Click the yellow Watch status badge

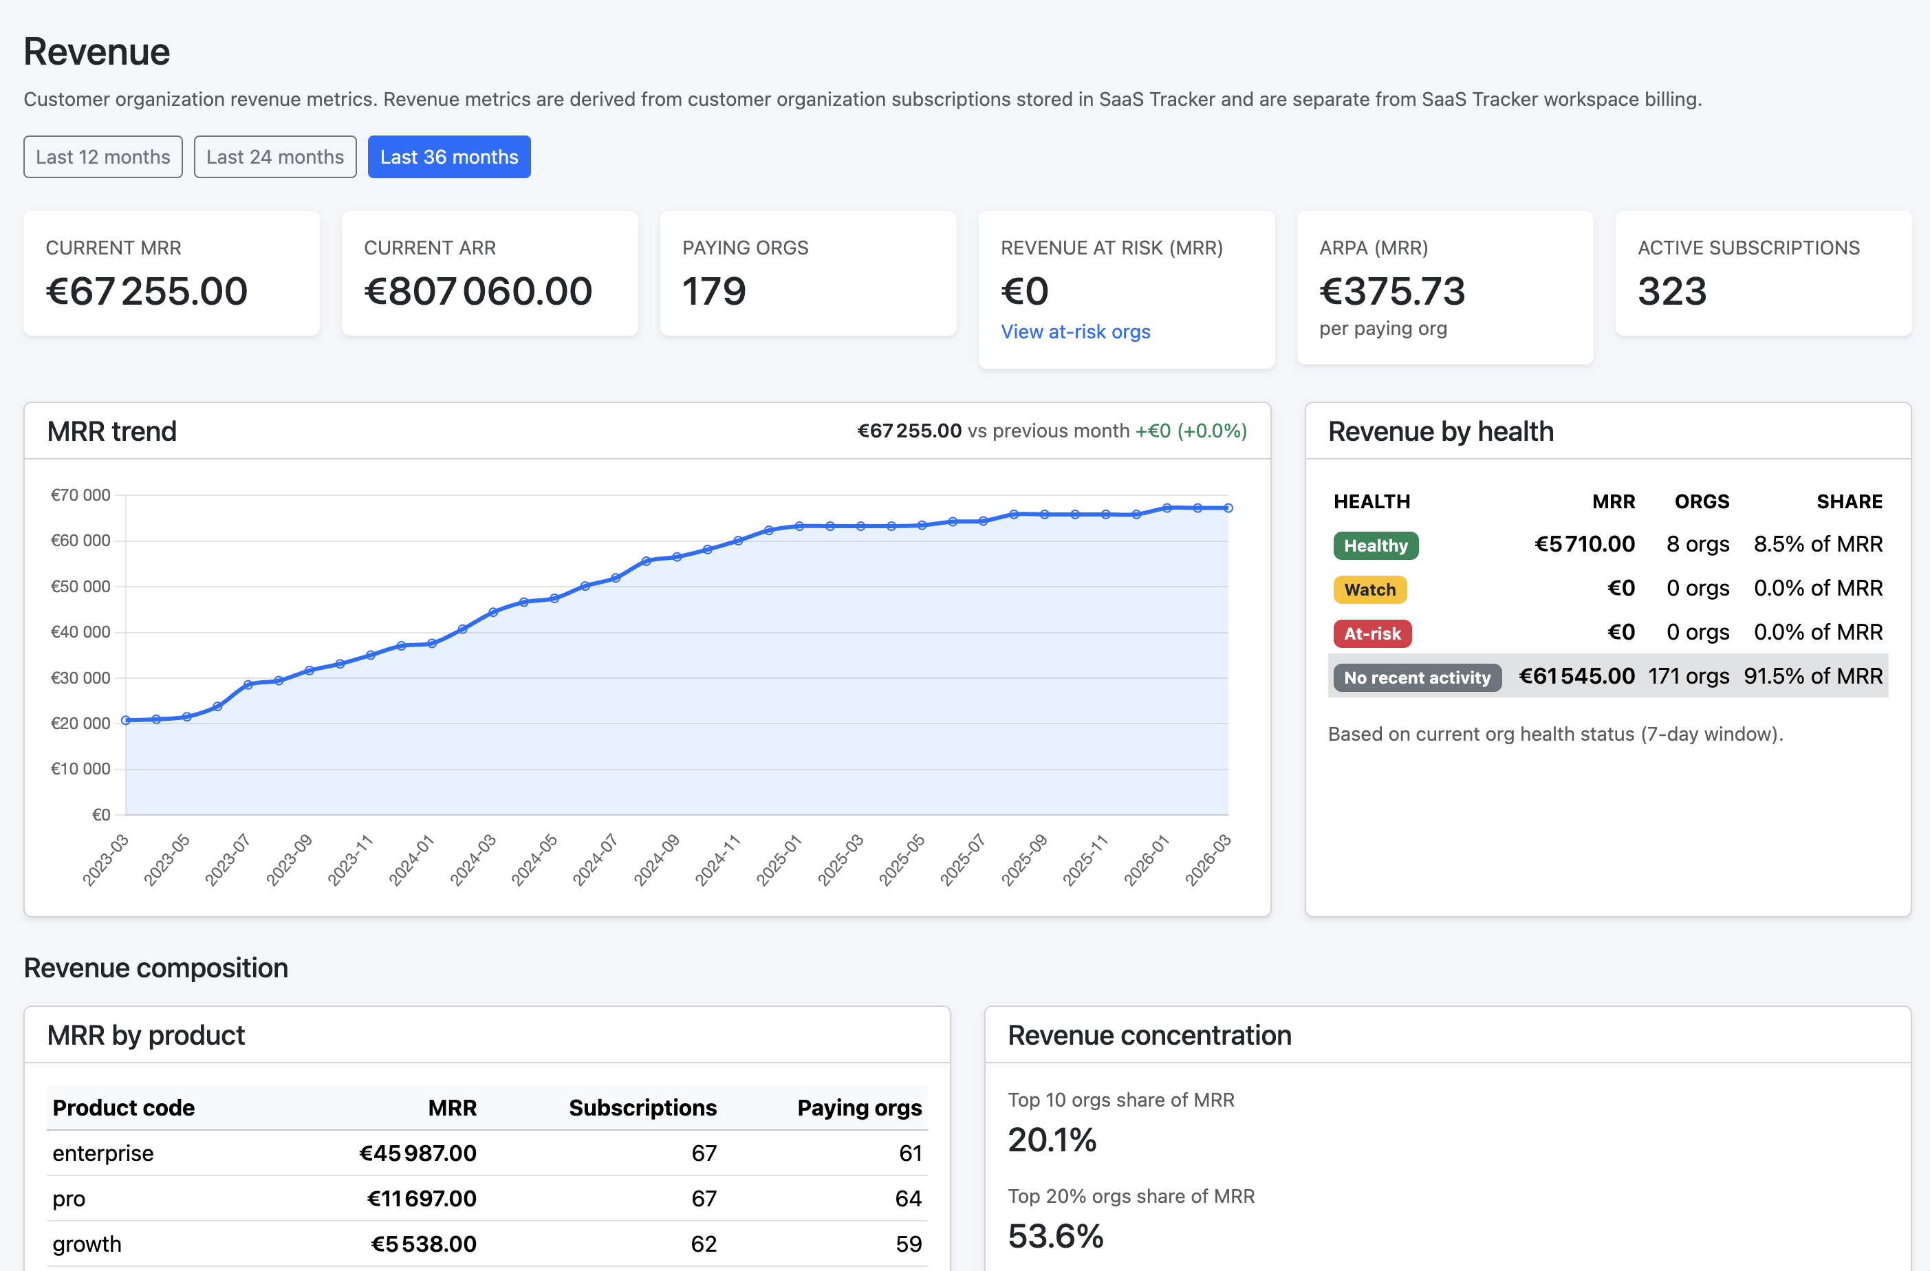1369,589
